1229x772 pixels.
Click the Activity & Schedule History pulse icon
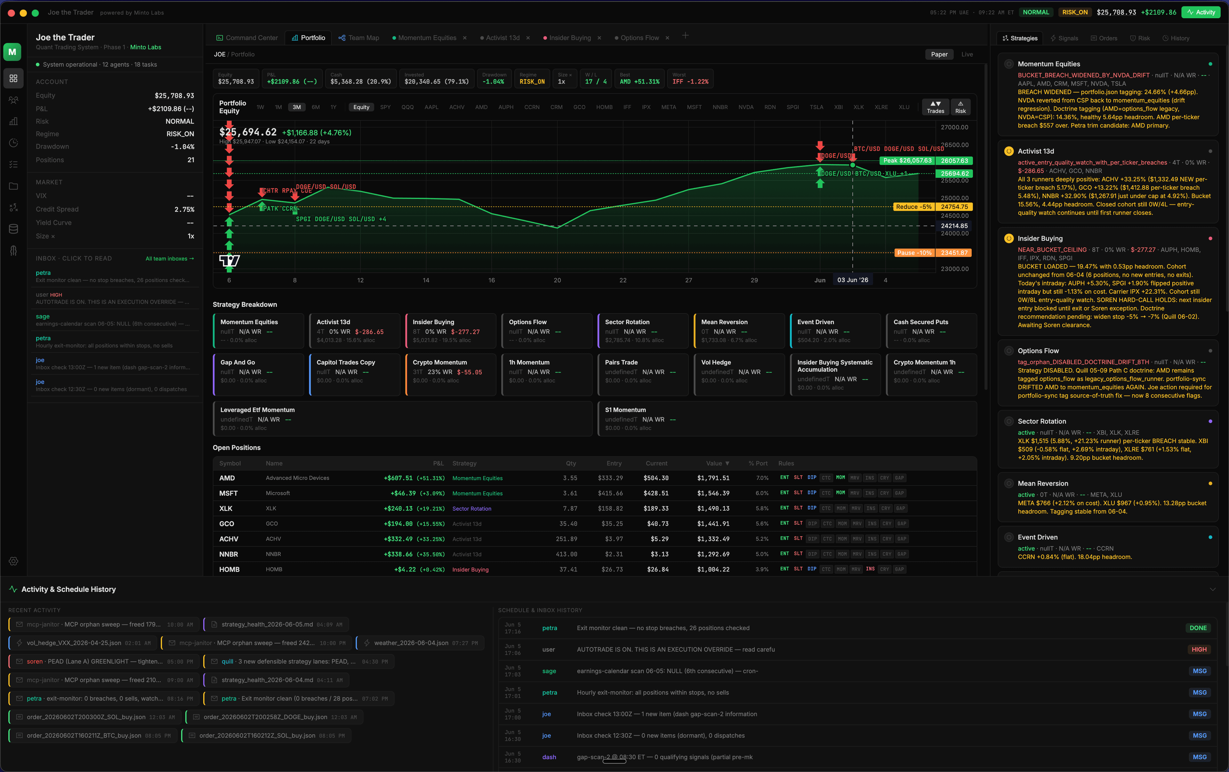pos(13,589)
